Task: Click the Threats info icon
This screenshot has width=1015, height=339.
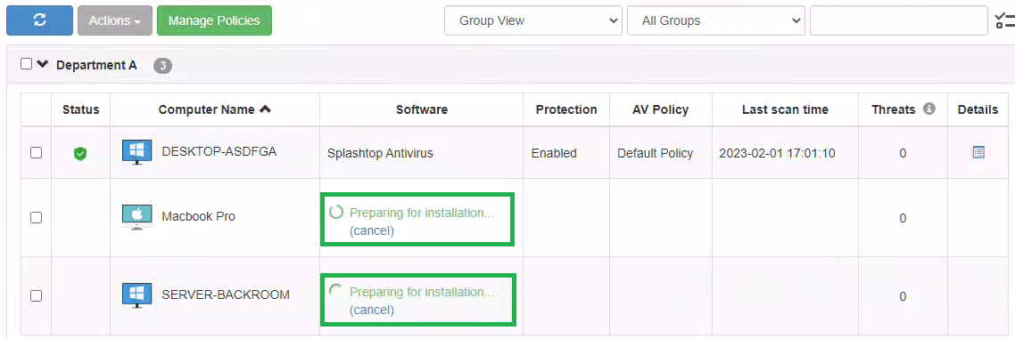Action: [929, 109]
